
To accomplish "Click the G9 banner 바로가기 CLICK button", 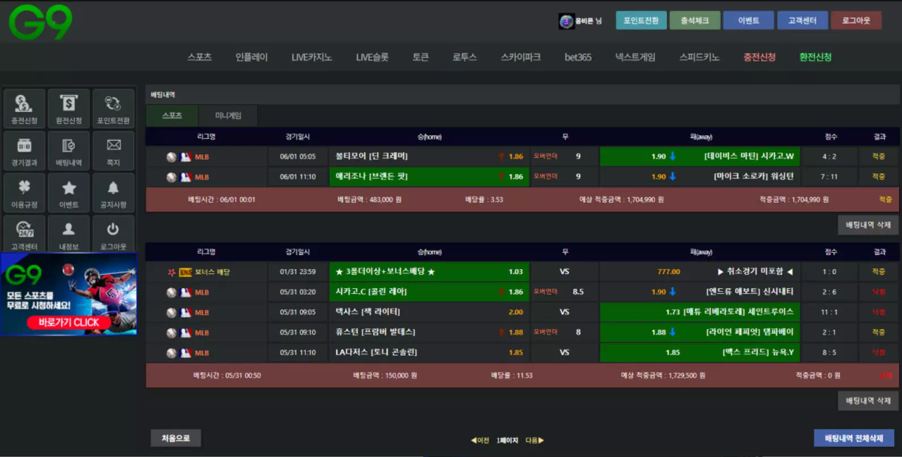I will (69, 322).
